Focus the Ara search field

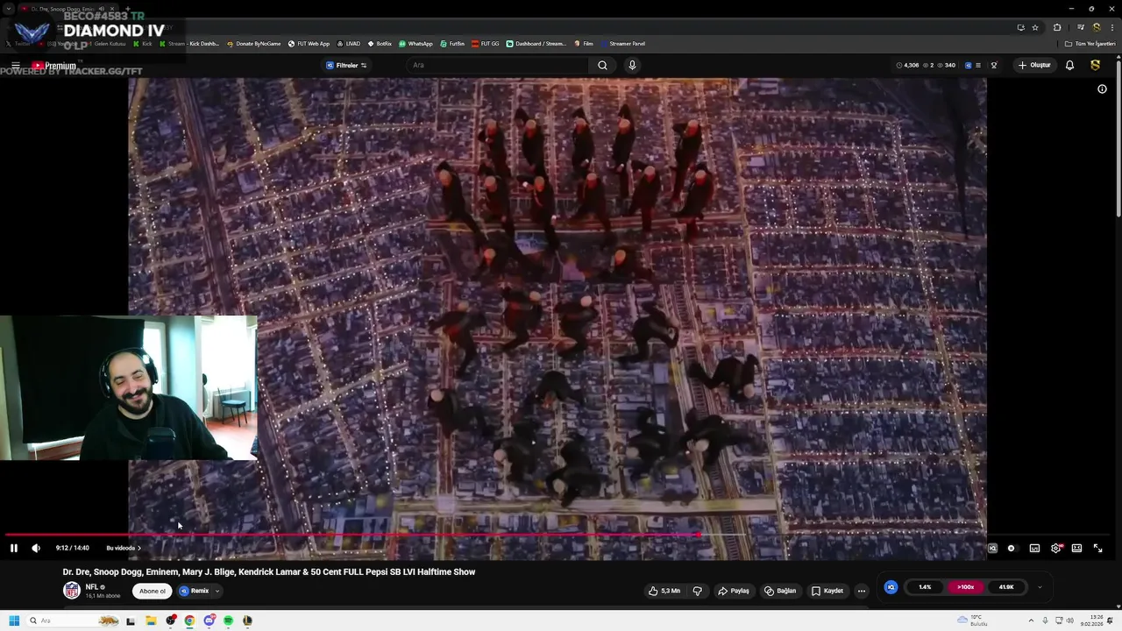[498, 65]
